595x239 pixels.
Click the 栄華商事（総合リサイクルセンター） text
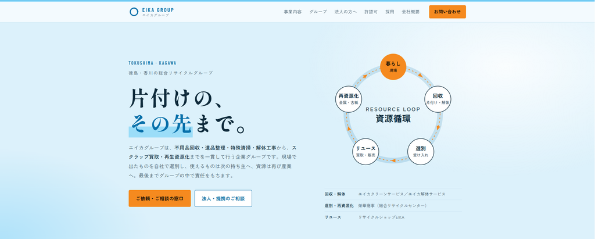click(x=393, y=205)
